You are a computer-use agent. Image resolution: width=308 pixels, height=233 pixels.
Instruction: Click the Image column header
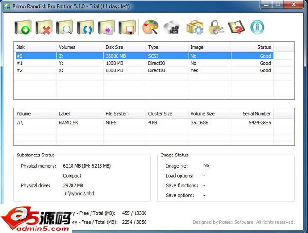(210, 47)
